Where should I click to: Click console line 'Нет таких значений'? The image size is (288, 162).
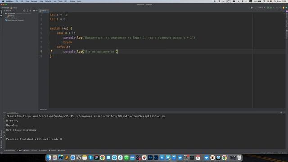tap(21, 130)
